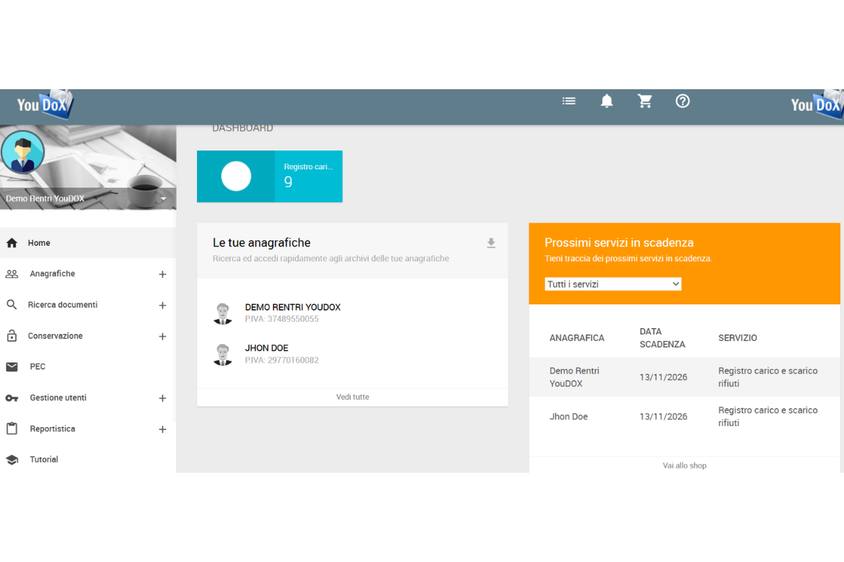Open Tutorial in the sidebar
The width and height of the screenshot is (844, 562).
click(x=44, y=459)
